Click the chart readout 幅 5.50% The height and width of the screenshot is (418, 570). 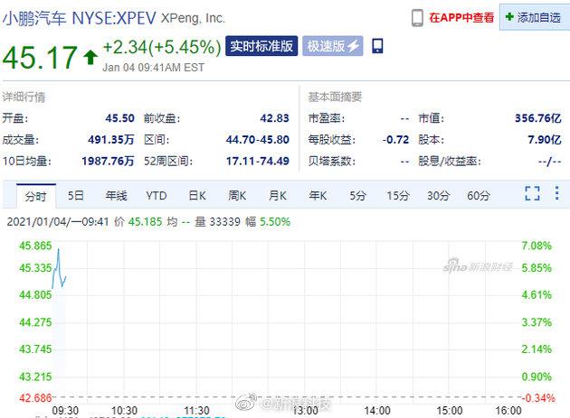tap(268, 222)
